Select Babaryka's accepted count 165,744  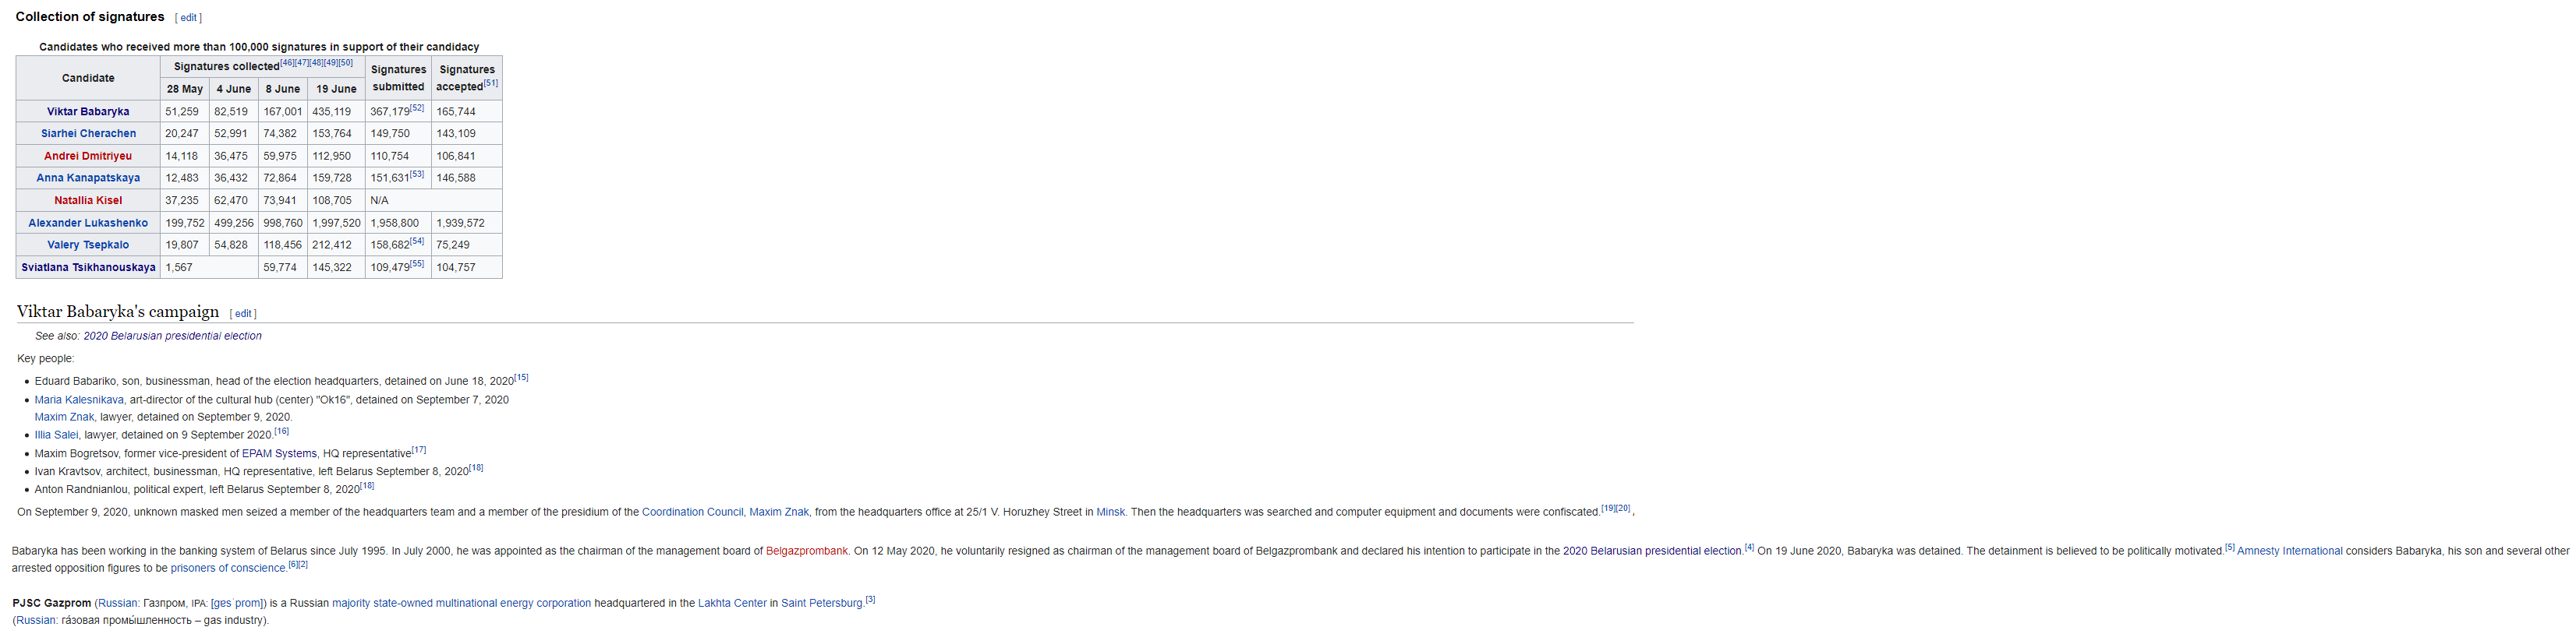pos(466,112)
